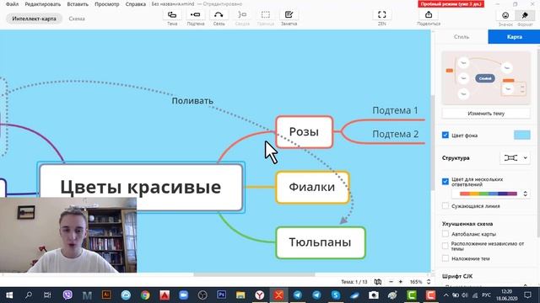Screen dimensions: 540x303
Task: Open Yandex Browser from taskbar
Action: 260,295
